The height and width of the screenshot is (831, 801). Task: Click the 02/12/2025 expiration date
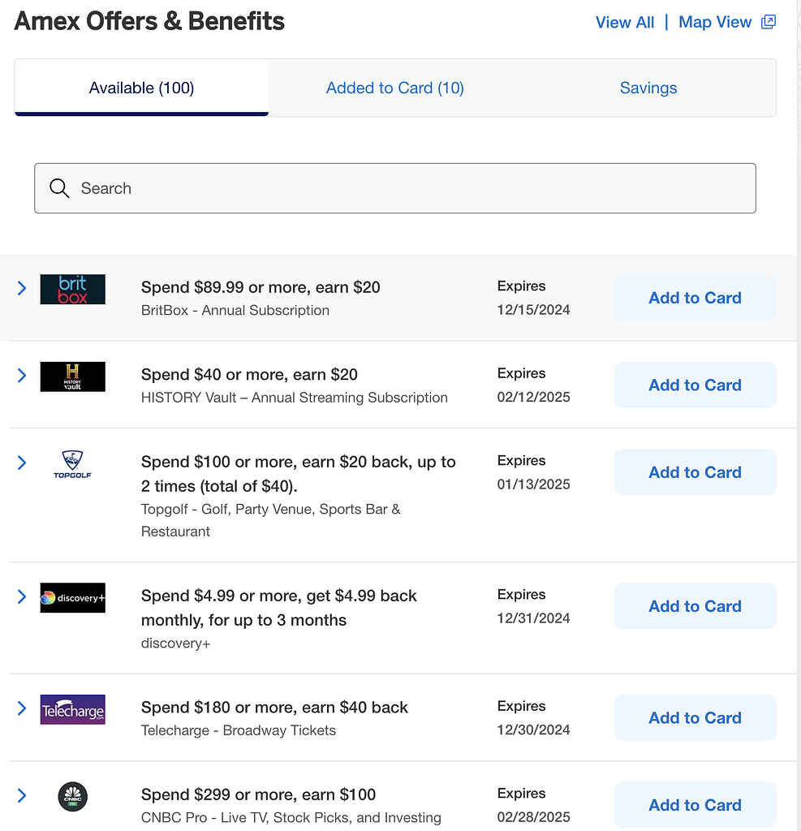(x=533, y=397)
